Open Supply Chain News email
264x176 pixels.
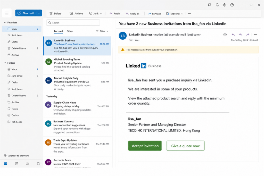pyautogui.click(x=77, y=108)
